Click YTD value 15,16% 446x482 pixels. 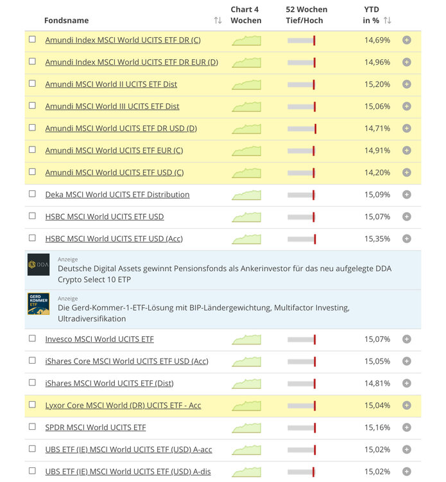point(377,427)
